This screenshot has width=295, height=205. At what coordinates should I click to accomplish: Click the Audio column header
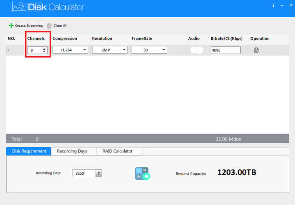pyautogui.click(x=194, y=38)
